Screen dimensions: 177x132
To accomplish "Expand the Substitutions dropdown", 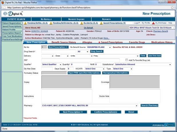I will [170, 65].
